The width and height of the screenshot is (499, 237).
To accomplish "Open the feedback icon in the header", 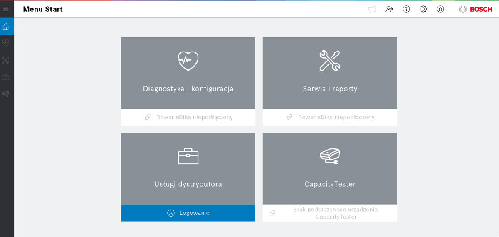I will 389,9.
